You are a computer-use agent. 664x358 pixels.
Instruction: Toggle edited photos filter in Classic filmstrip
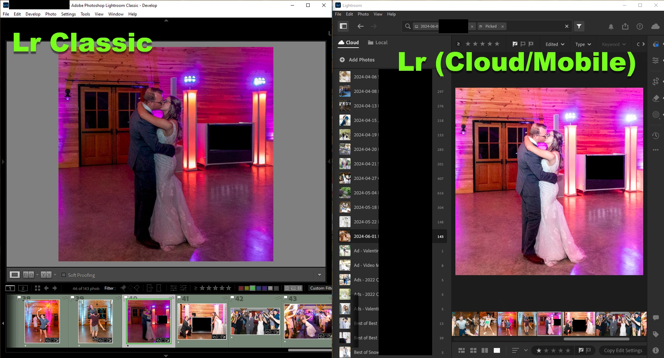173,288
